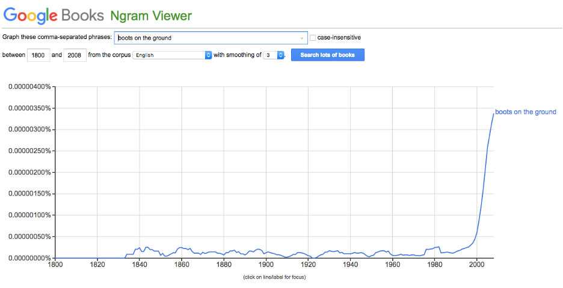This screenshot has width=563, height=288.
Task: Click the end year 2008 field
Action: coord(74,55)
